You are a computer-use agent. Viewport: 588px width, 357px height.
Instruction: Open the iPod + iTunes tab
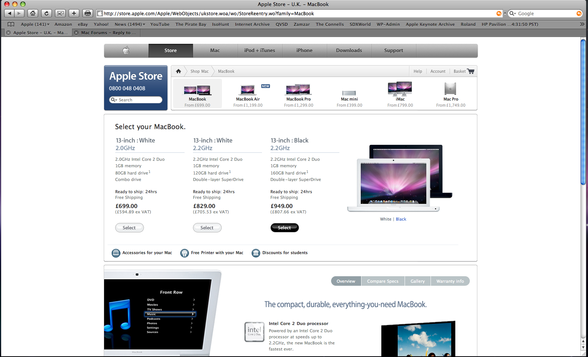coord(260,51)
